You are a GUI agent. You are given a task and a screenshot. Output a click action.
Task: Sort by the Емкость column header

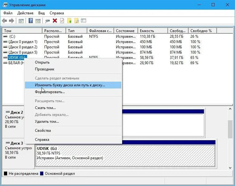(x=153, y=31)
